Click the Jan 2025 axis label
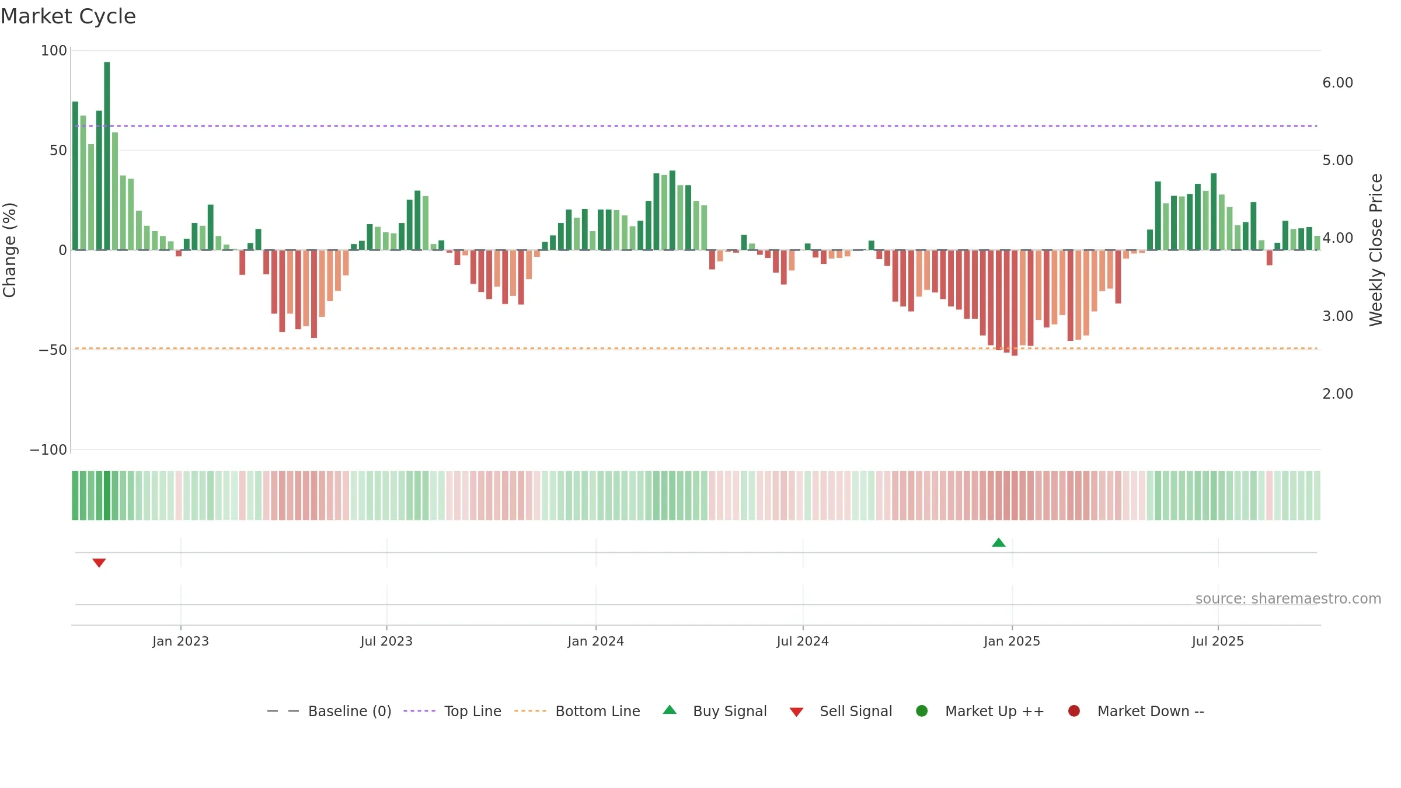Screen dimensions: 1401x788 [1012, 641]
